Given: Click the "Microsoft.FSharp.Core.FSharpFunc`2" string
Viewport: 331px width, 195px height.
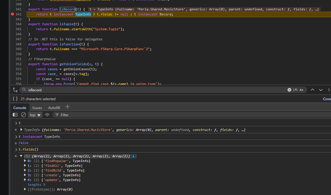Looking at the screenshot, I should pyautogui.click(x=115, y=49).
